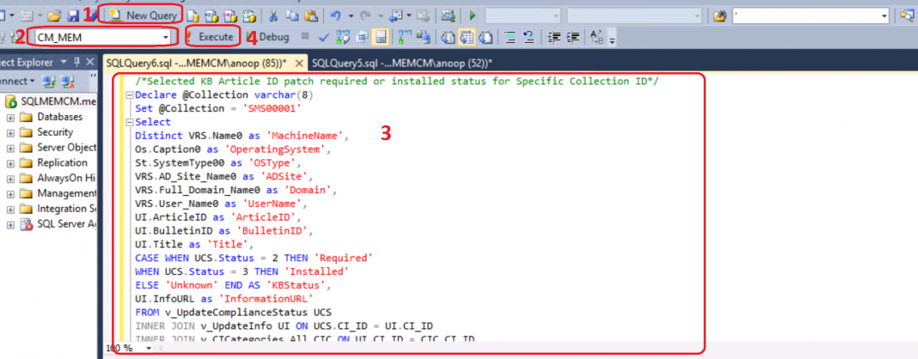Image resolution: width=918 pixels, height=359 pixels.
Task: Select the Results to File icon
Action: click(x=486, y=38)
